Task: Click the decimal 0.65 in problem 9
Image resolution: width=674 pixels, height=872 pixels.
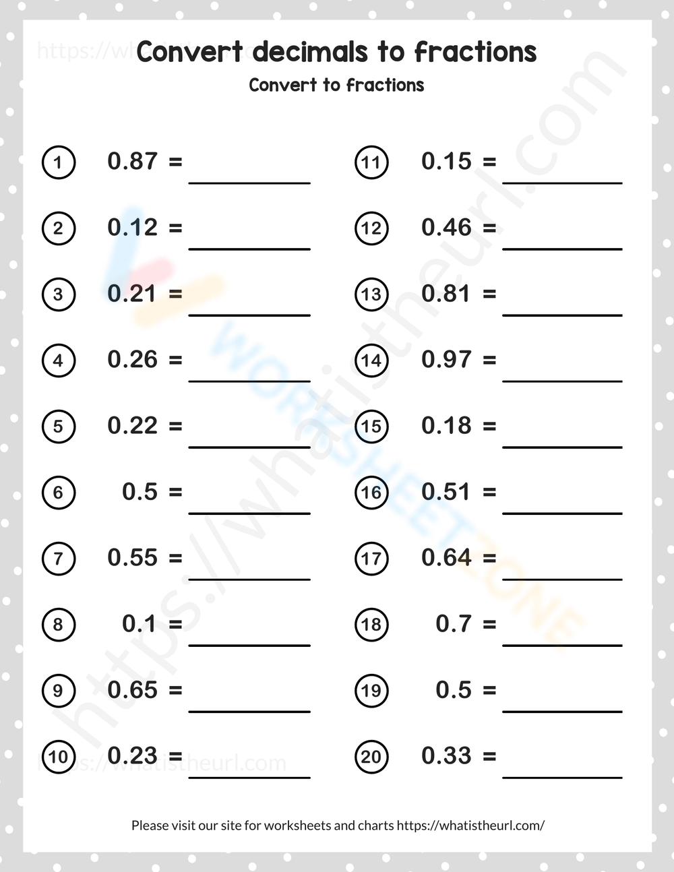Action: [132, 690]
